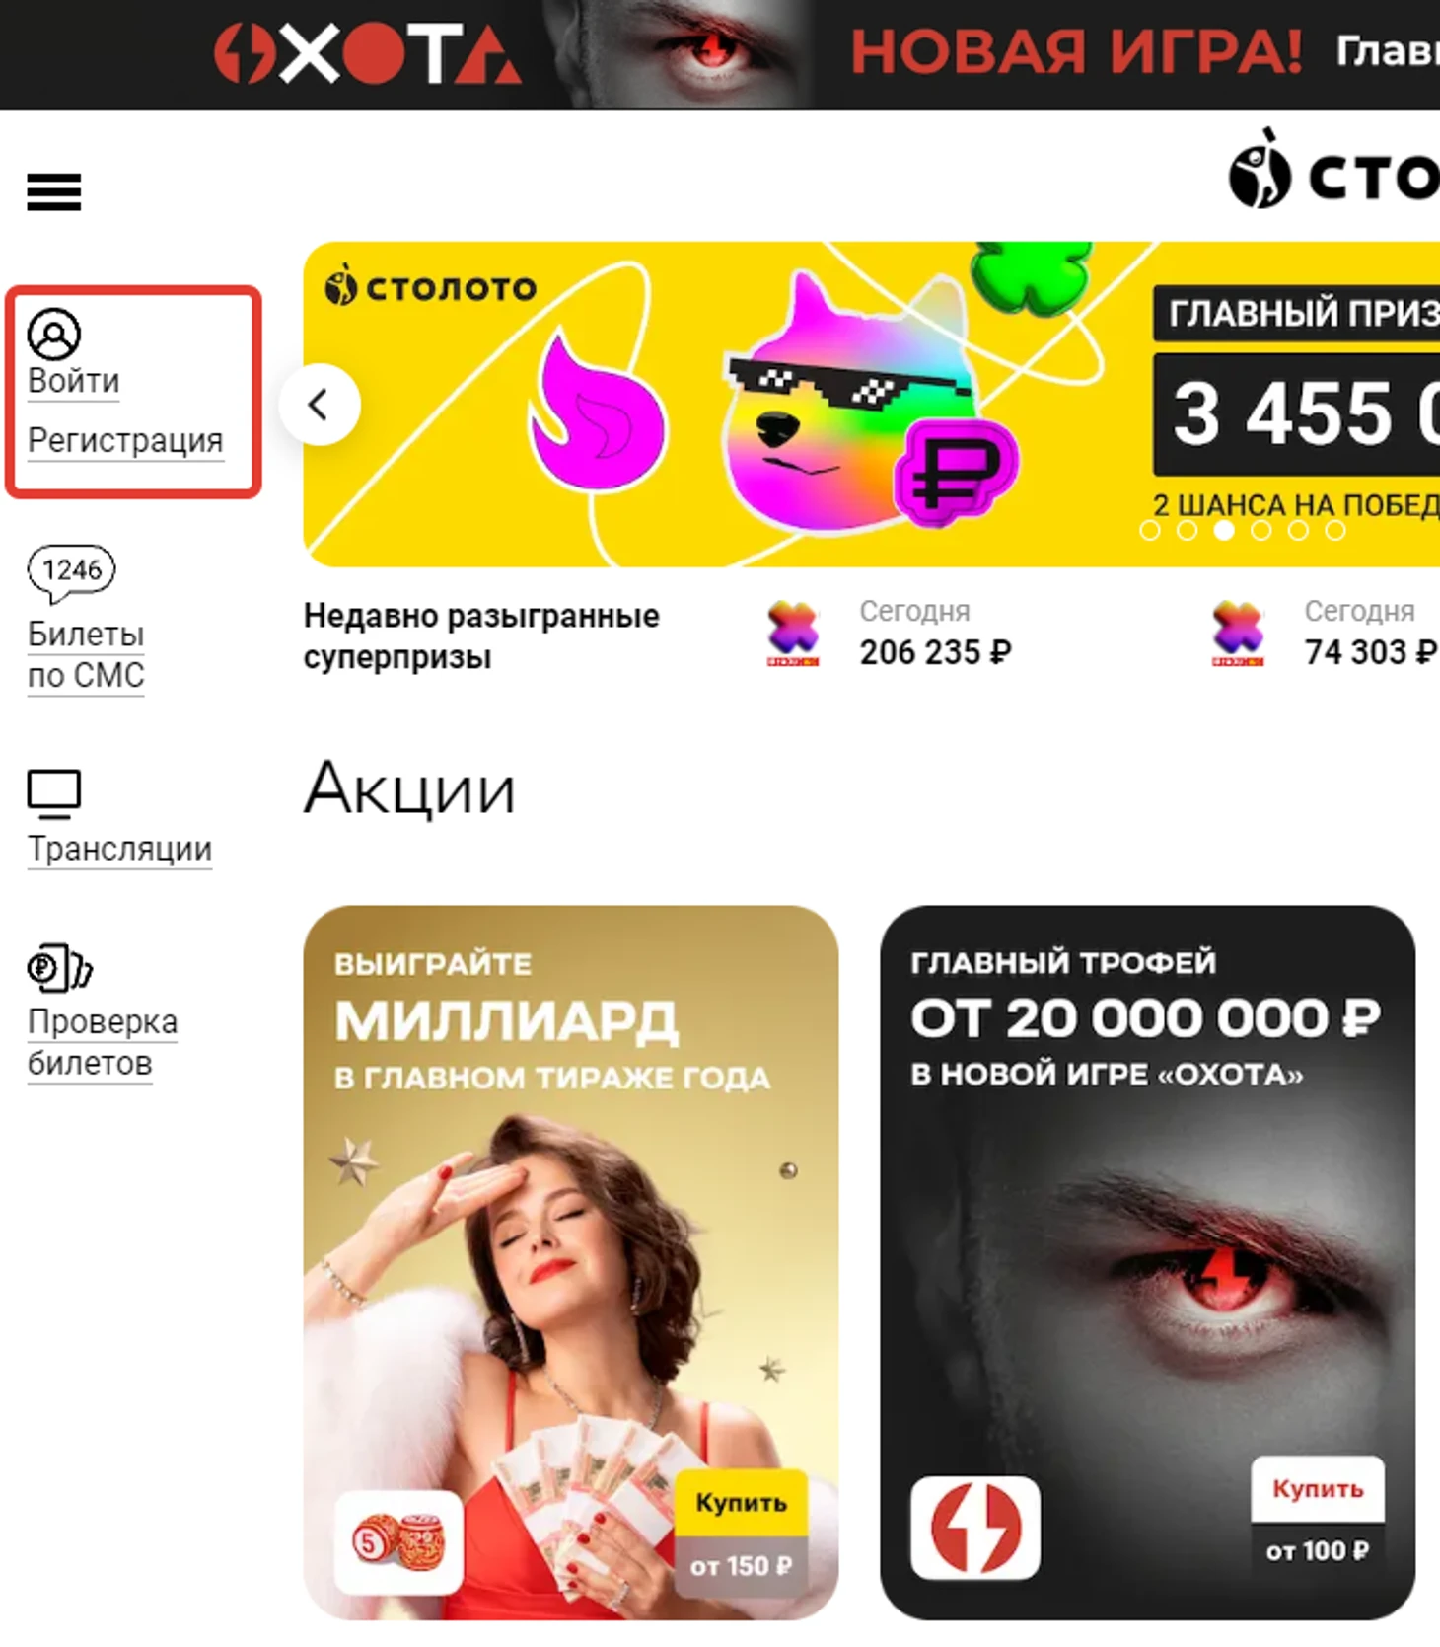Open the Войти login link
This screenshot has height=1647, width=1440.
click(x=74, y=381)
